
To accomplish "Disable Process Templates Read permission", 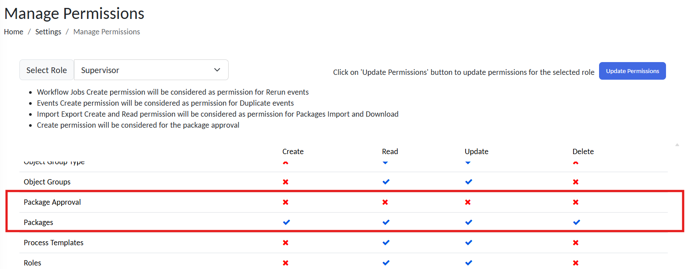I will [386, 243].
